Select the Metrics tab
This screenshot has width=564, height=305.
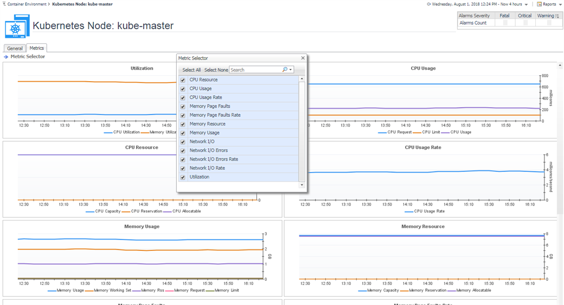click(x=37, y=48)
